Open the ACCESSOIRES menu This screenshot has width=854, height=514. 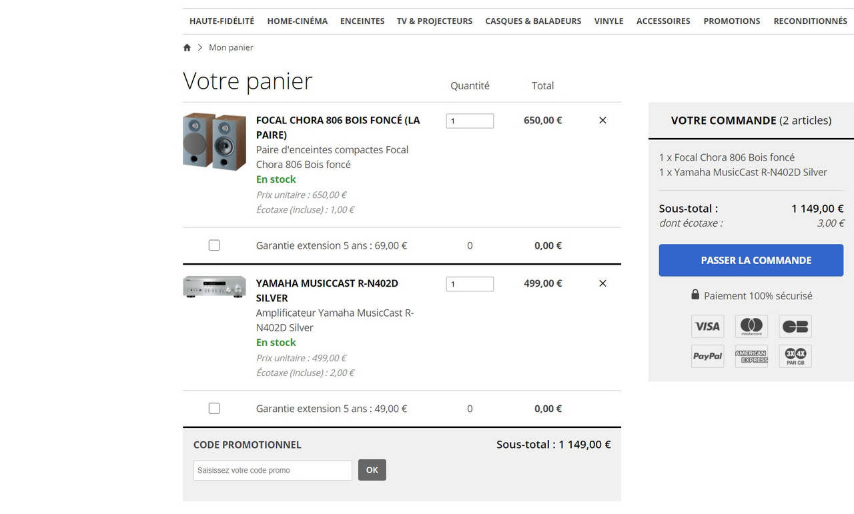(663, 21)
